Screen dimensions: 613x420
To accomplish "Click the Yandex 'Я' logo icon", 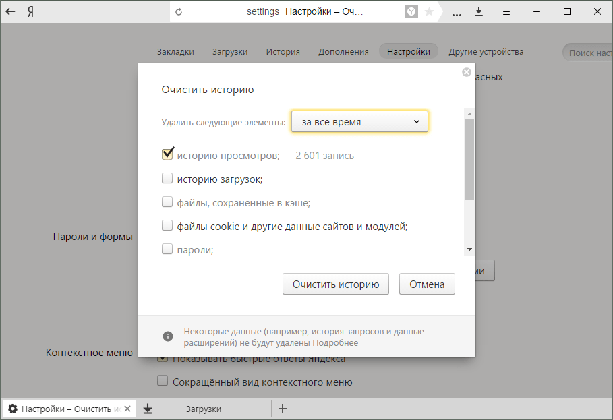I will click(30, 11).
